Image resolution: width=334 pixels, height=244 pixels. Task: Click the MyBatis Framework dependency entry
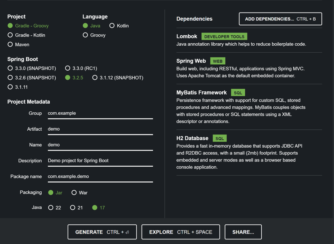pos(249,107)
